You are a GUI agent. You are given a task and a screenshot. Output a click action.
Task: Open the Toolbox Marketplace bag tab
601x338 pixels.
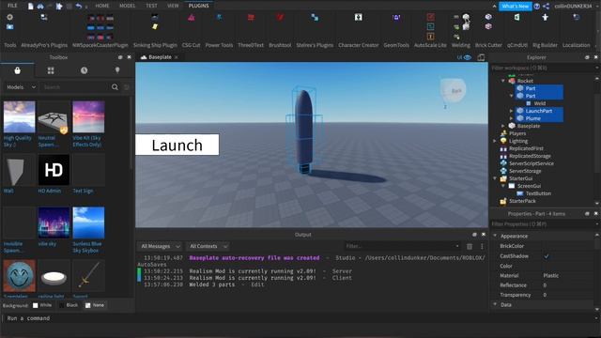17,70
